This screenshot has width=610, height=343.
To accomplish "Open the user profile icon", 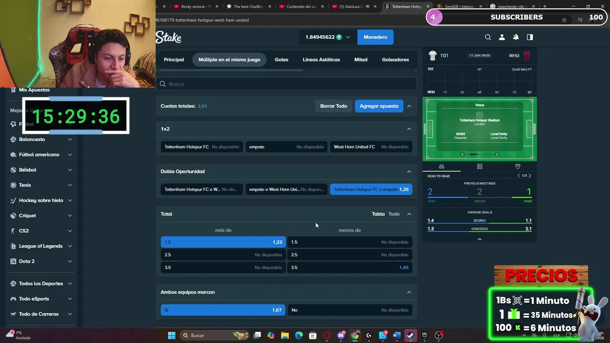I will tap(502, 37).
